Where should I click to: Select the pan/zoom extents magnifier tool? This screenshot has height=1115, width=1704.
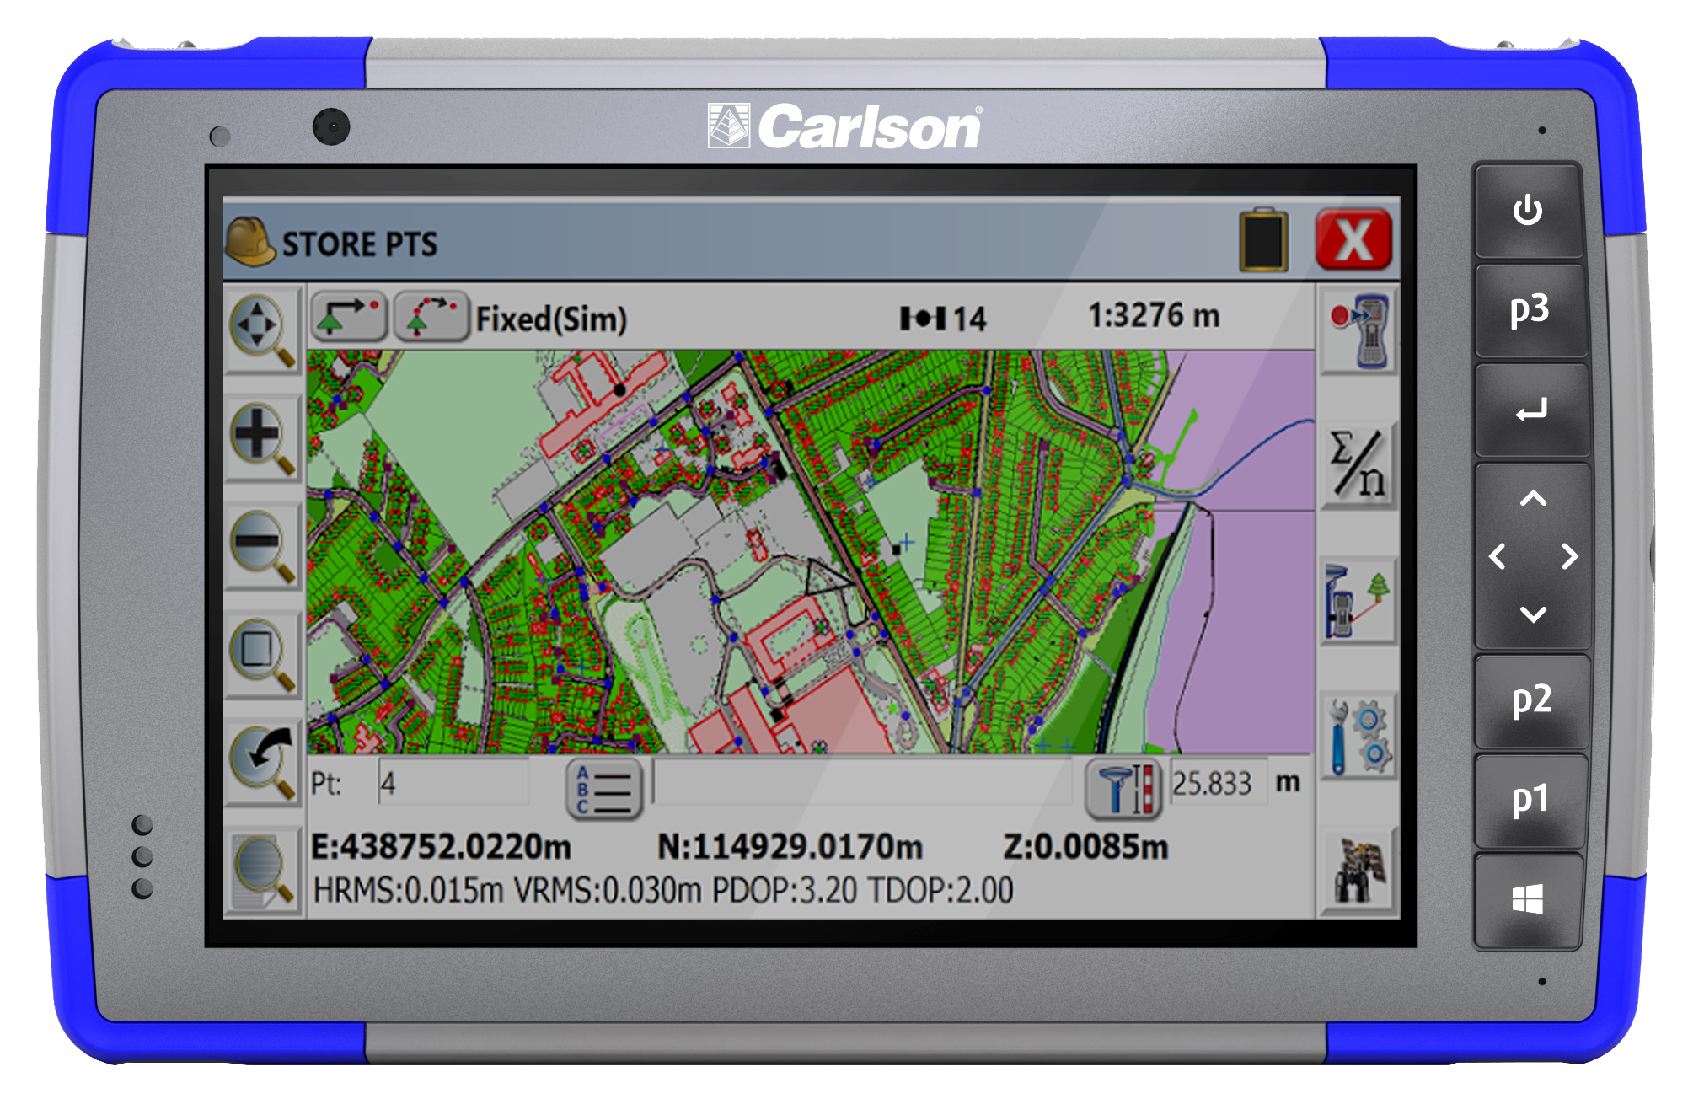(x=263, y=331)
